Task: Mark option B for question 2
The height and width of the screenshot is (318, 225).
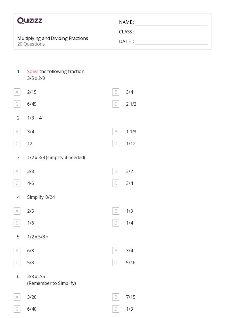Action: [116, 132]
